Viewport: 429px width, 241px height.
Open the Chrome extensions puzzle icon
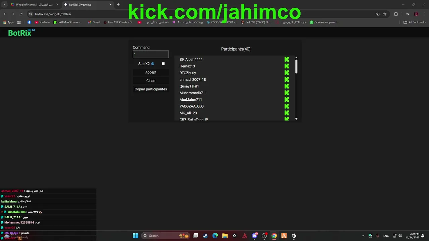click(x=396, y=14)
